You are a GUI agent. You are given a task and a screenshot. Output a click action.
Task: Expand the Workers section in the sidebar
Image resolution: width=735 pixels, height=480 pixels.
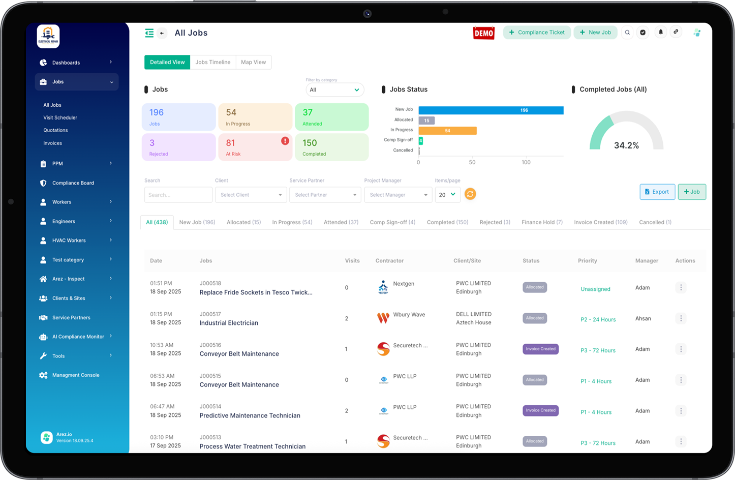(76, 202)
